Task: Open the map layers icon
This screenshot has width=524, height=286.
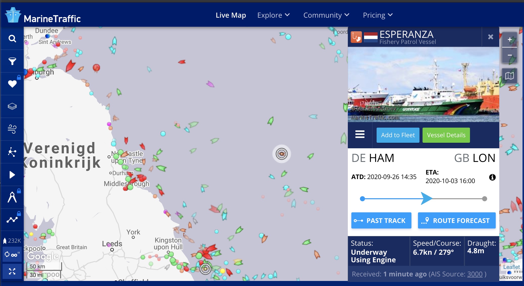Action: tap(12, 106)
